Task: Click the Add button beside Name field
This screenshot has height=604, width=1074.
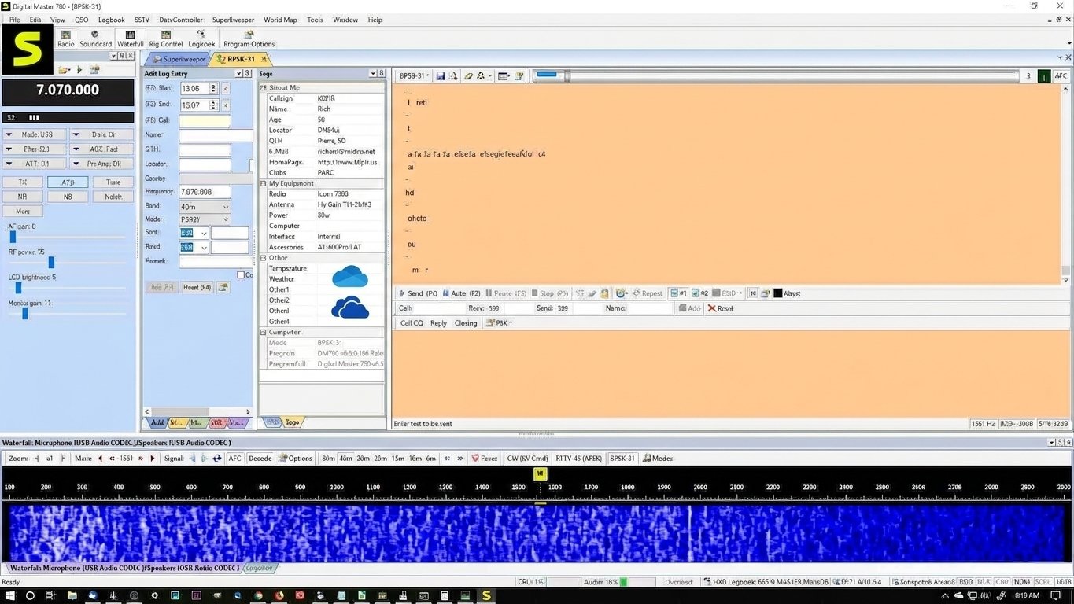Action: click(x=689, y=308)
